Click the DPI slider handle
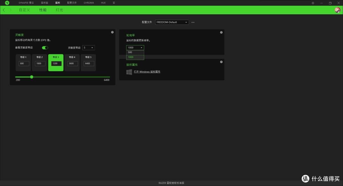 tap(32, 77)
